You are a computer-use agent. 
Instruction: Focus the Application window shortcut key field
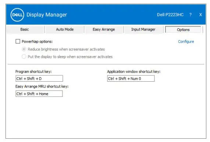(131, 78)
